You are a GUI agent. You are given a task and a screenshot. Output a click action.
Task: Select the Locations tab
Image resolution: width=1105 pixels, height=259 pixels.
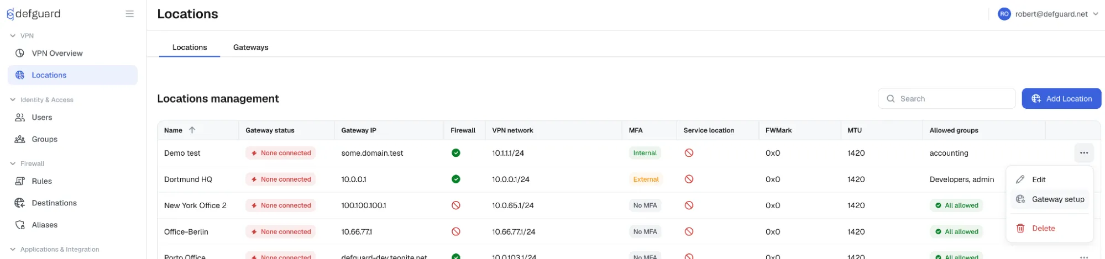[x=190, y=47]
